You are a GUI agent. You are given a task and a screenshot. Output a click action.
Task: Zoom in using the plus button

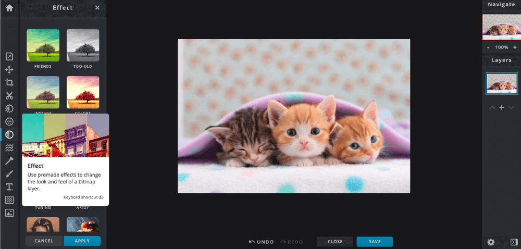click(515, 47)
